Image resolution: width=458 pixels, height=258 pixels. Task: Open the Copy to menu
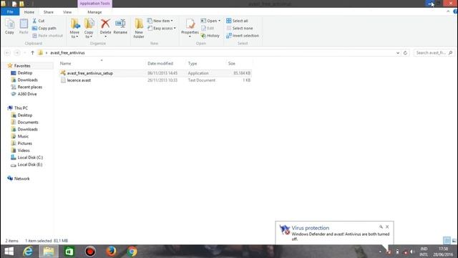(89, 28)
